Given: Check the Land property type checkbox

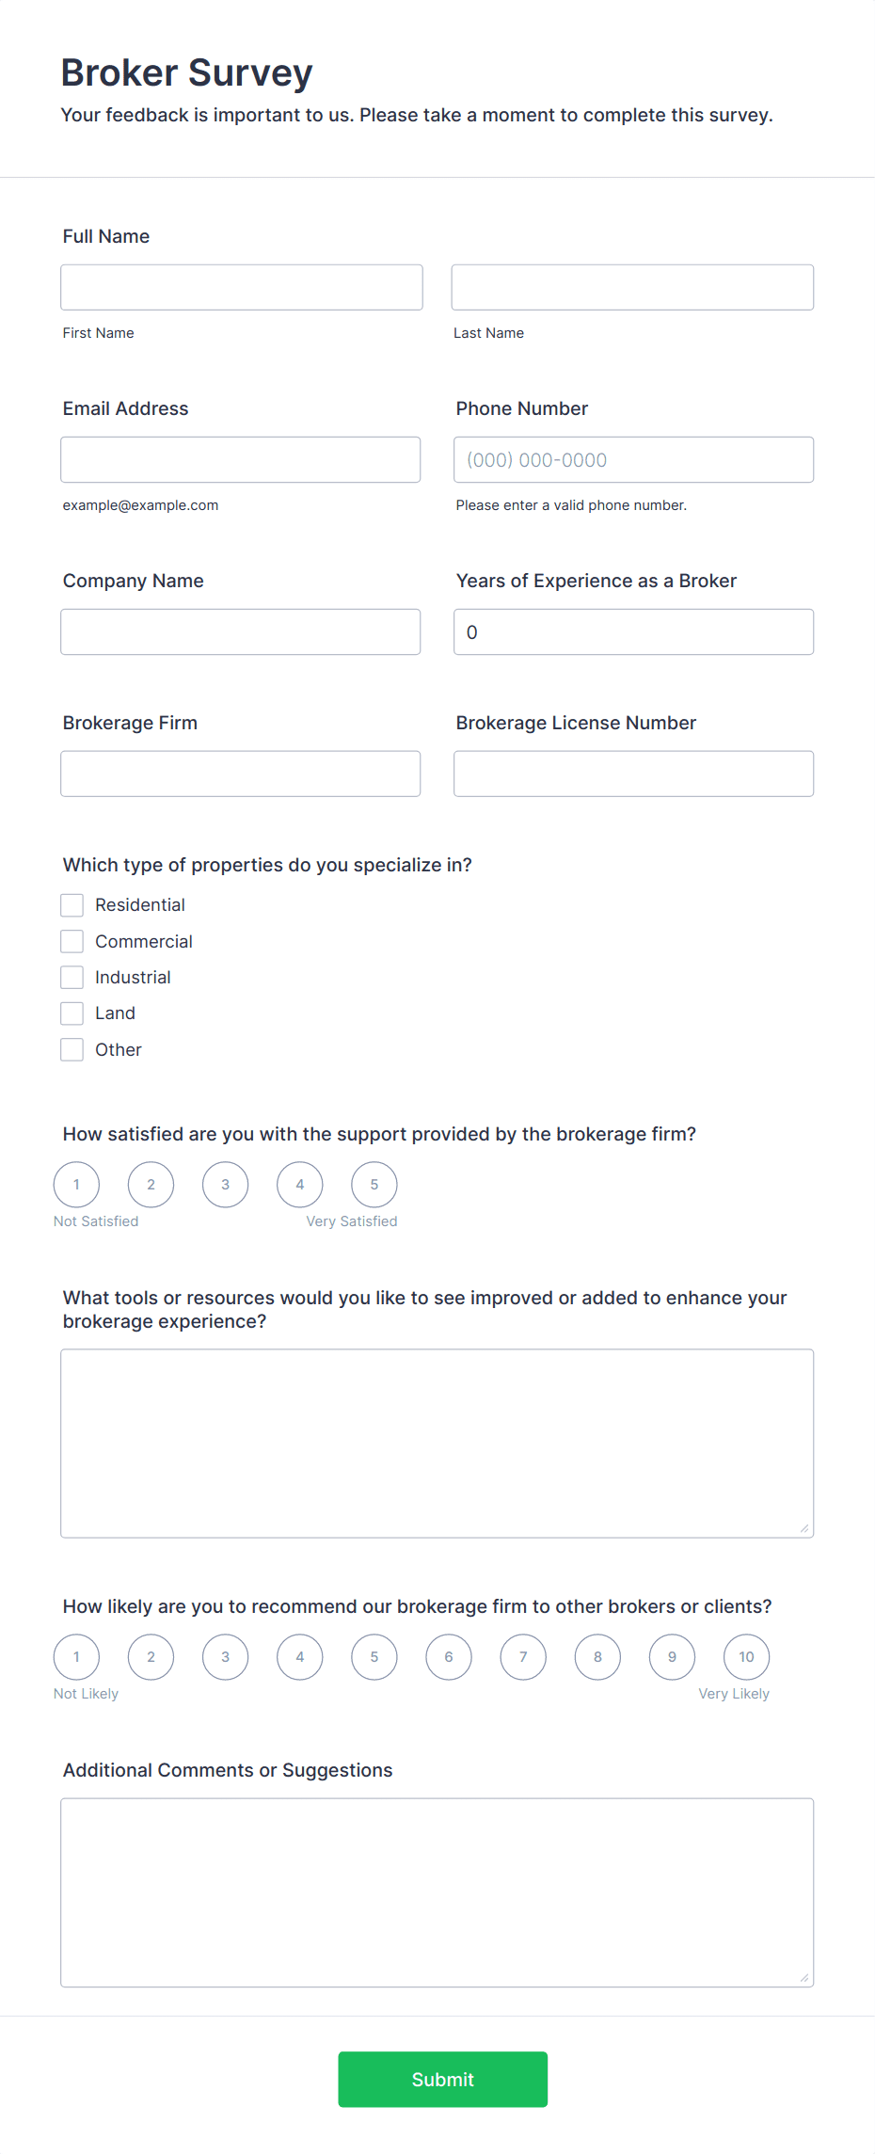Looking at the screenshot, I should (72, 1013).
